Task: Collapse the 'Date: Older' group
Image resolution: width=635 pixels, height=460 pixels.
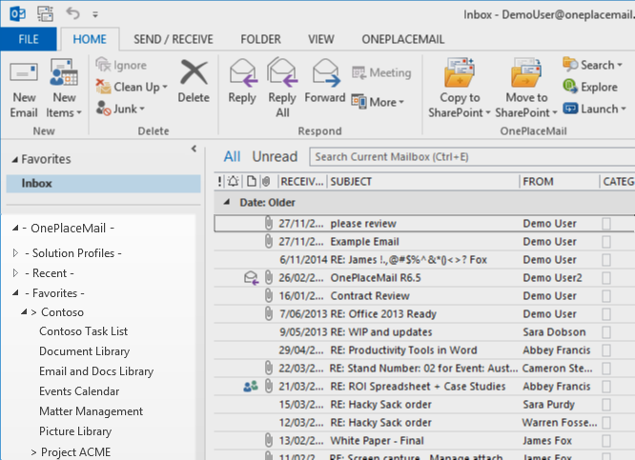Action: pos(227,203)
